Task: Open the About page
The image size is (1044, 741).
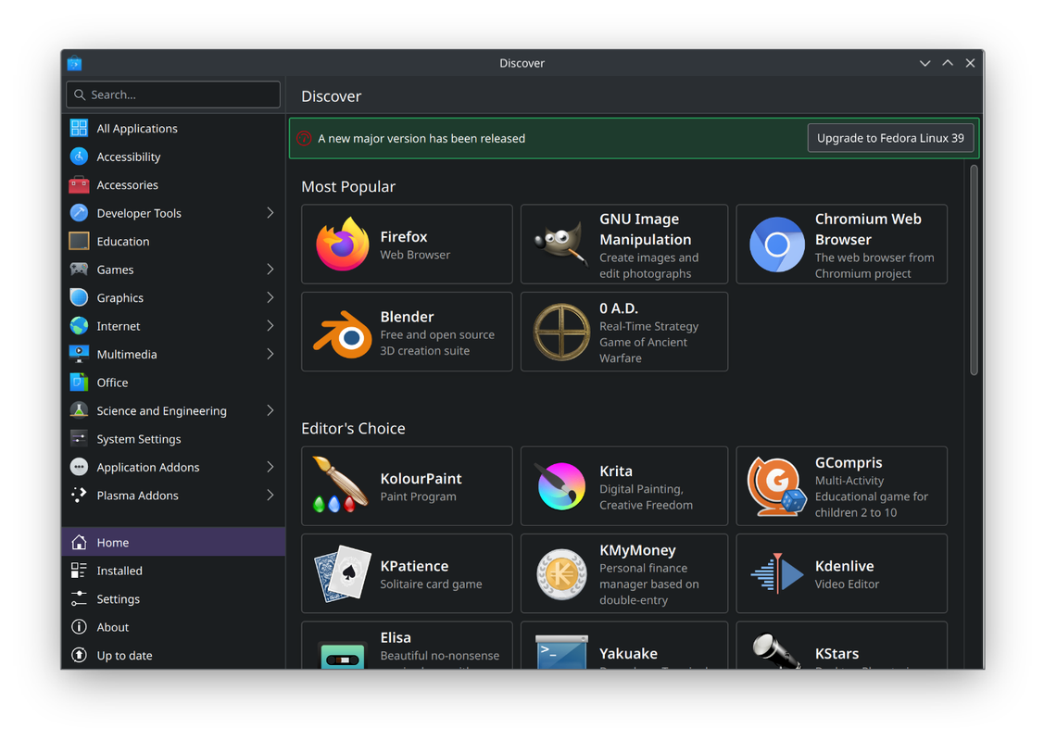Action: pyautogui.click(x=173, y=627)
